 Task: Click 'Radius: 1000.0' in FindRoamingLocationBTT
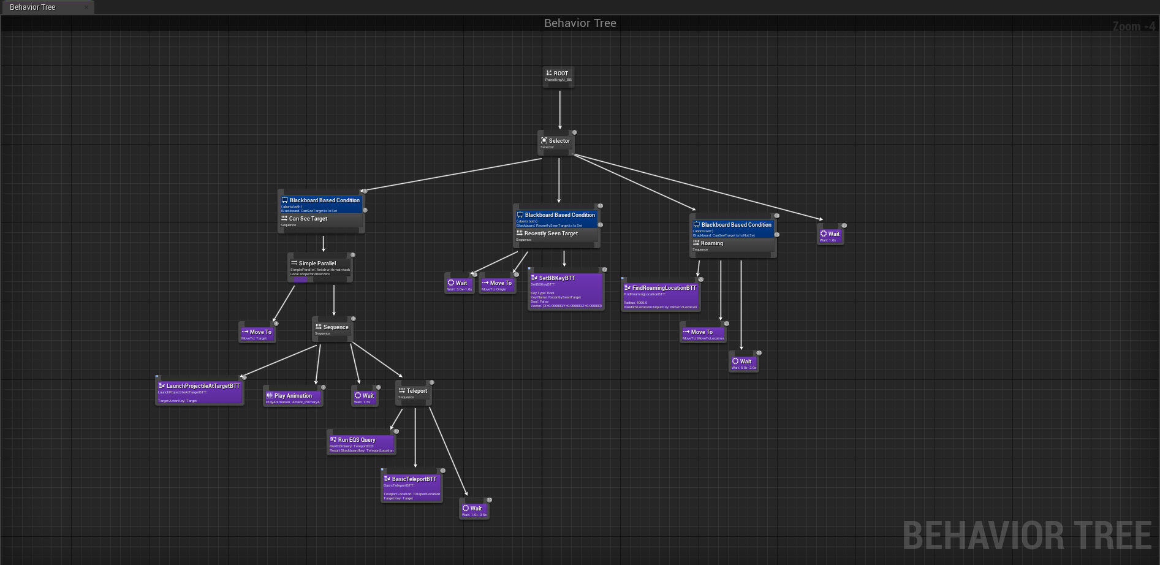click(635, 303)
